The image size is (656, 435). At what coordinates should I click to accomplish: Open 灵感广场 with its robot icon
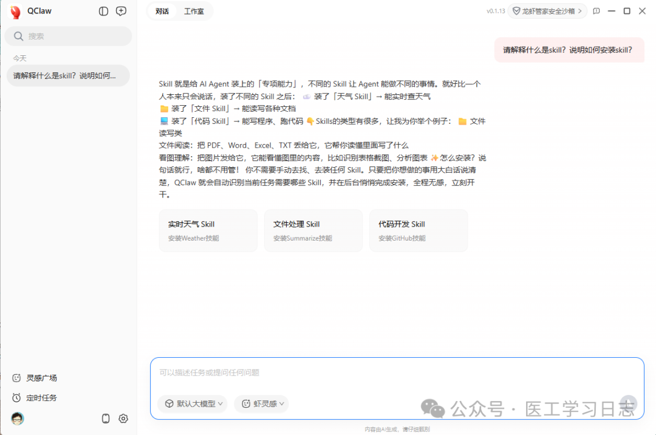click(16, 377)
